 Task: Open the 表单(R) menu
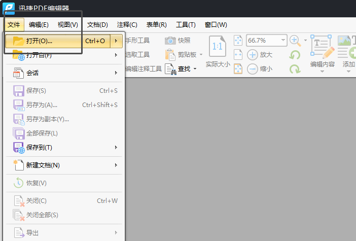[156, 24]
